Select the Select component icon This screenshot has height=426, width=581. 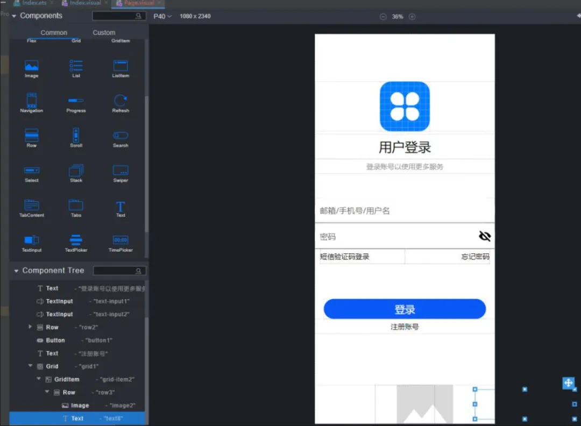[x=32, y=171]
